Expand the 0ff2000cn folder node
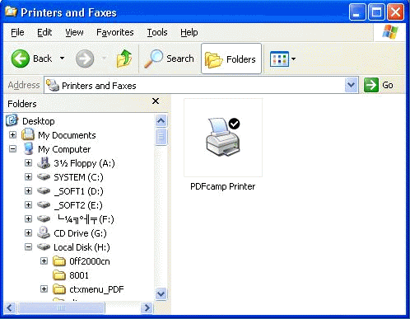The image size is (410, 319). pyautogui.click(x=44, y=261)
